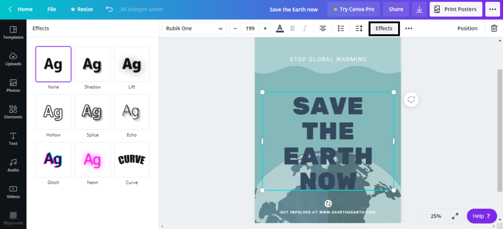The width and height of the screenshot is (503, 229).
Task: Open toolbar more options ellipsis
Action: [408, 29]
